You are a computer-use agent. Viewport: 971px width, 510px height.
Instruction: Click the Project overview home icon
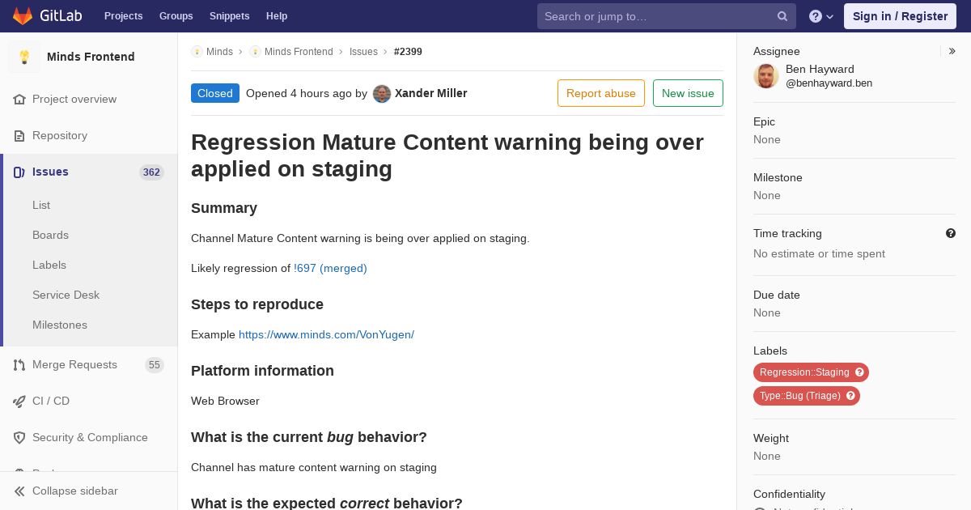click(19, 99)
